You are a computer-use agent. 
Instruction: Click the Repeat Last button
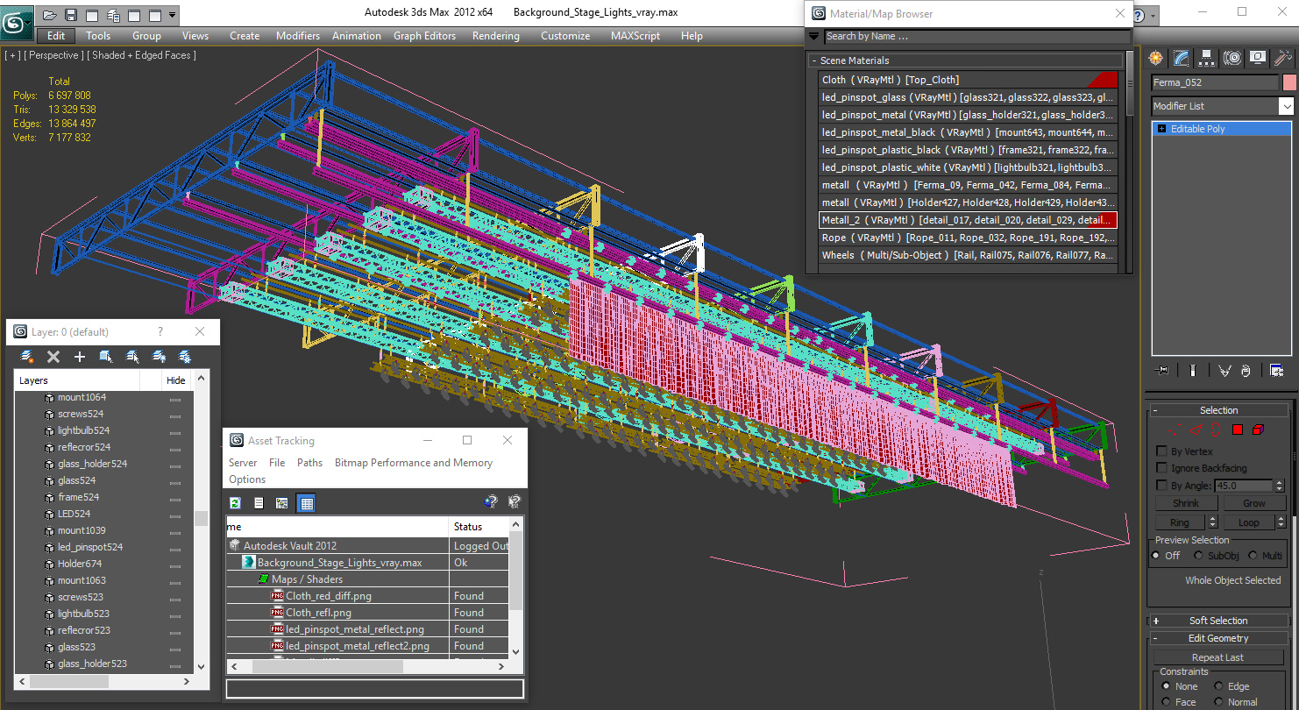(1217, 657)
